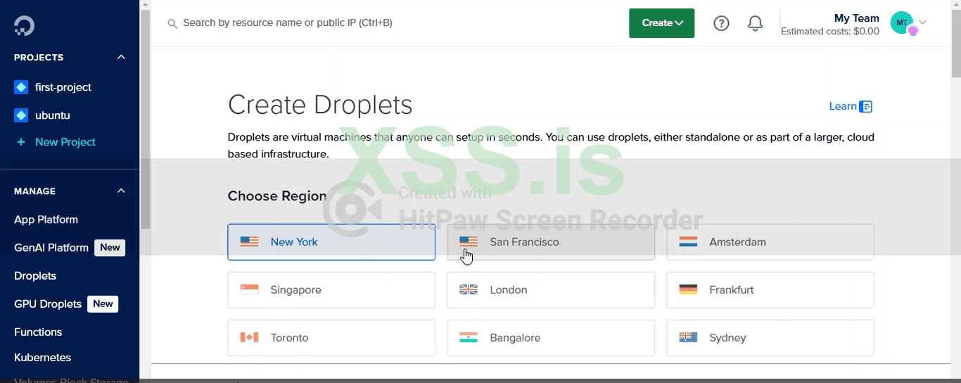Open the first-project project
961x383 pixels.
pos(63,87)
